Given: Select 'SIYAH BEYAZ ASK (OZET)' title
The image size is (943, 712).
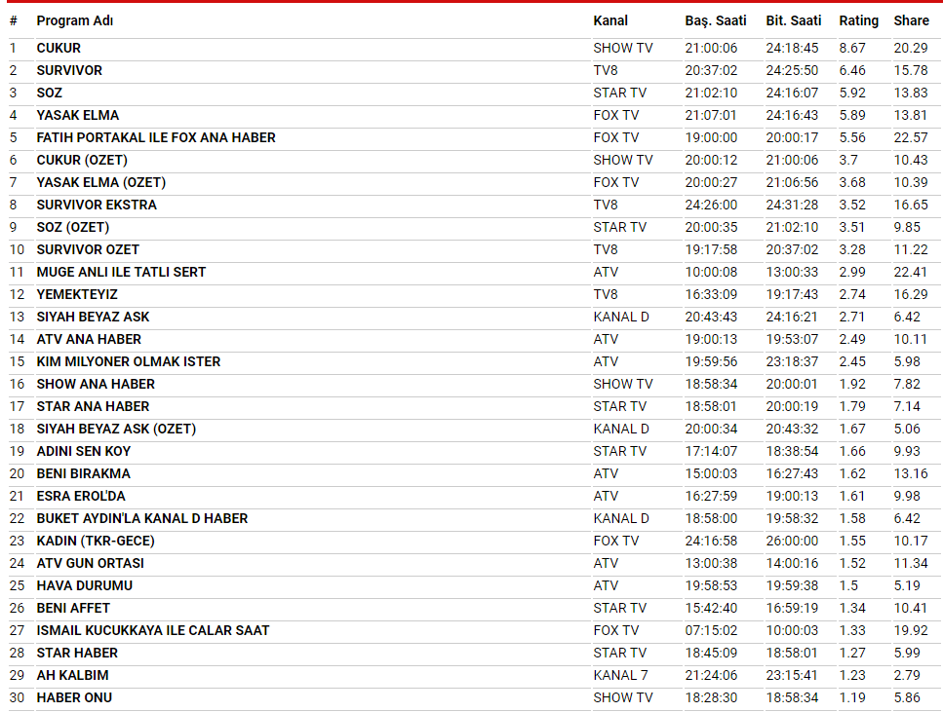Looking at the screenshot, I should coord(116,429).
